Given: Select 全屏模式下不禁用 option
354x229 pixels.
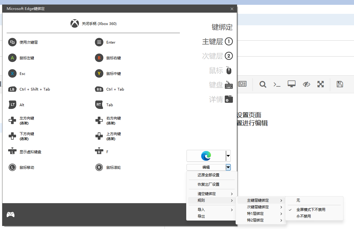Looking at the screenshot, I should pyautogui.click(x=314, y=210).
